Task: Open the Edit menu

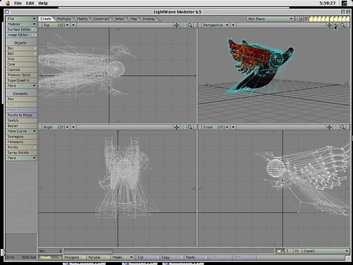Action: (x=30, y=3)
